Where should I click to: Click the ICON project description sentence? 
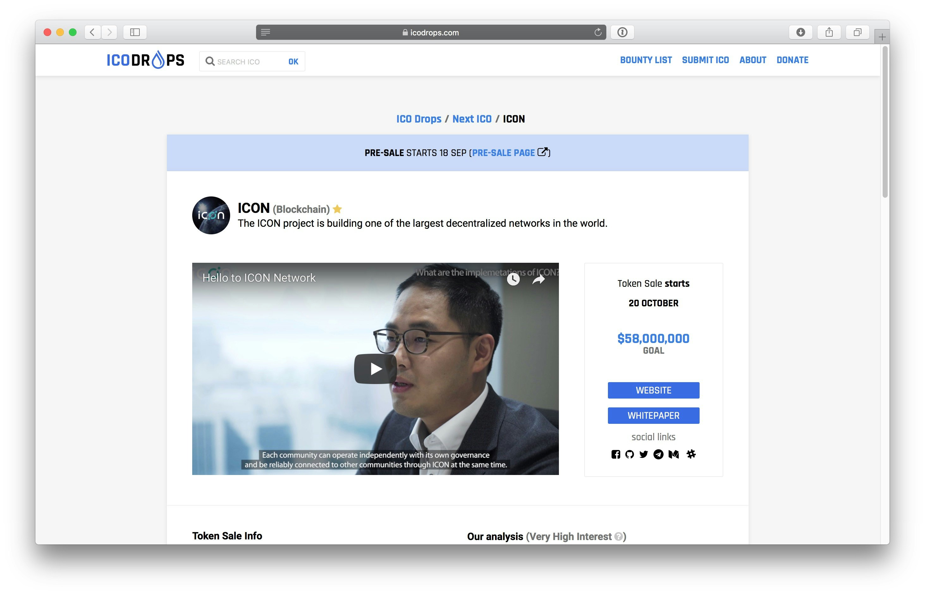(423, 223)
